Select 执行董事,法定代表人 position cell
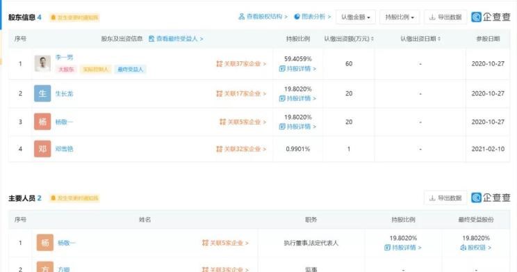The width and height of the screenshot is (517, 272). (311, 243)
